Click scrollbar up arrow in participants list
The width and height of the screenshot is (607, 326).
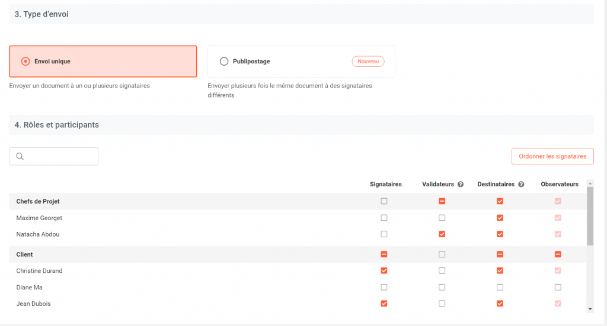[590, 183]
